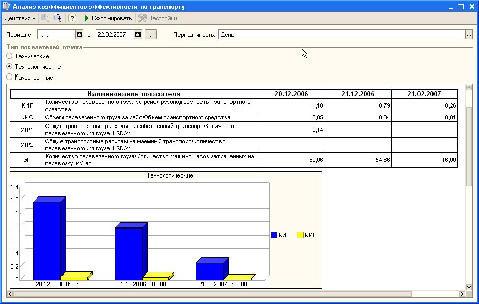
Task: Open calendar for the по end date
Action: [x=137, y=35]
